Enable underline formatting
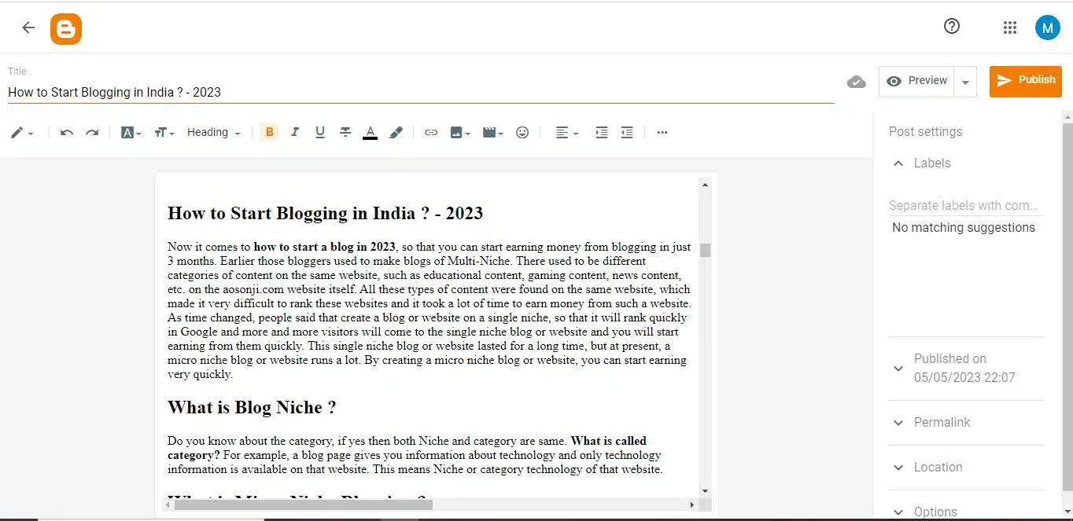Viewport: 1073px width, 521px height. pyautogui.click(x=319, y=132)
